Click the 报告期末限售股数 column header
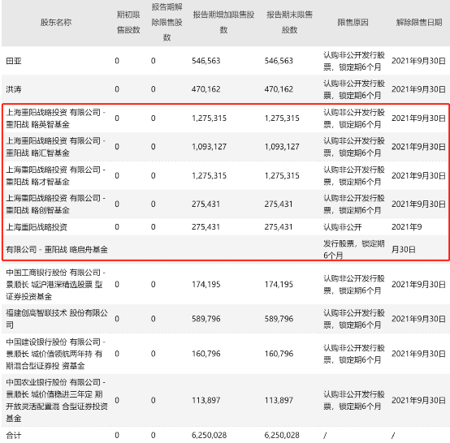Viewport: 450px width, 443px height. [x=289, y=23]
